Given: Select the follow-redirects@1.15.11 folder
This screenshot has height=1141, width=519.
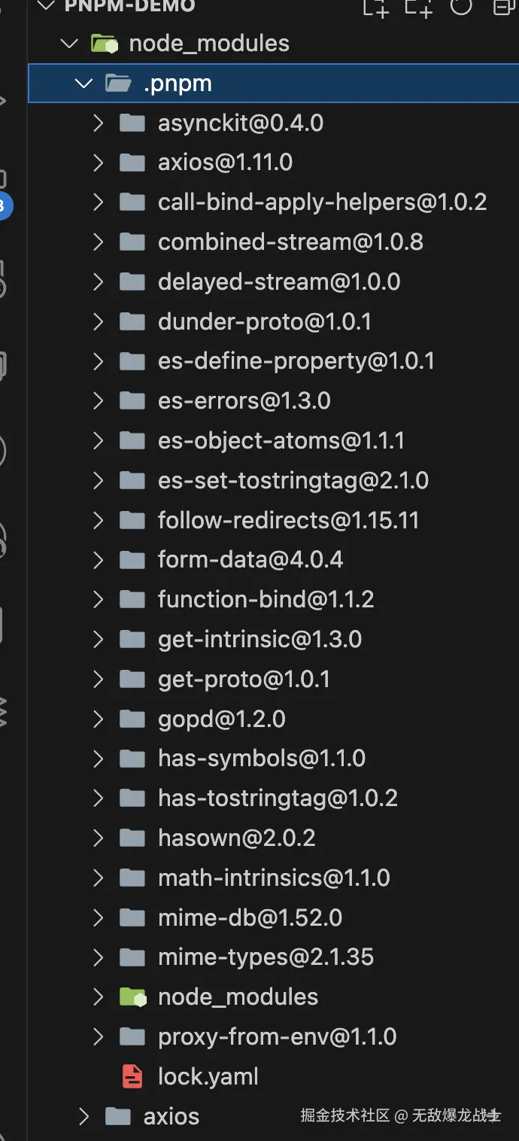Looking at the screenshot, I should click(288, 520).
